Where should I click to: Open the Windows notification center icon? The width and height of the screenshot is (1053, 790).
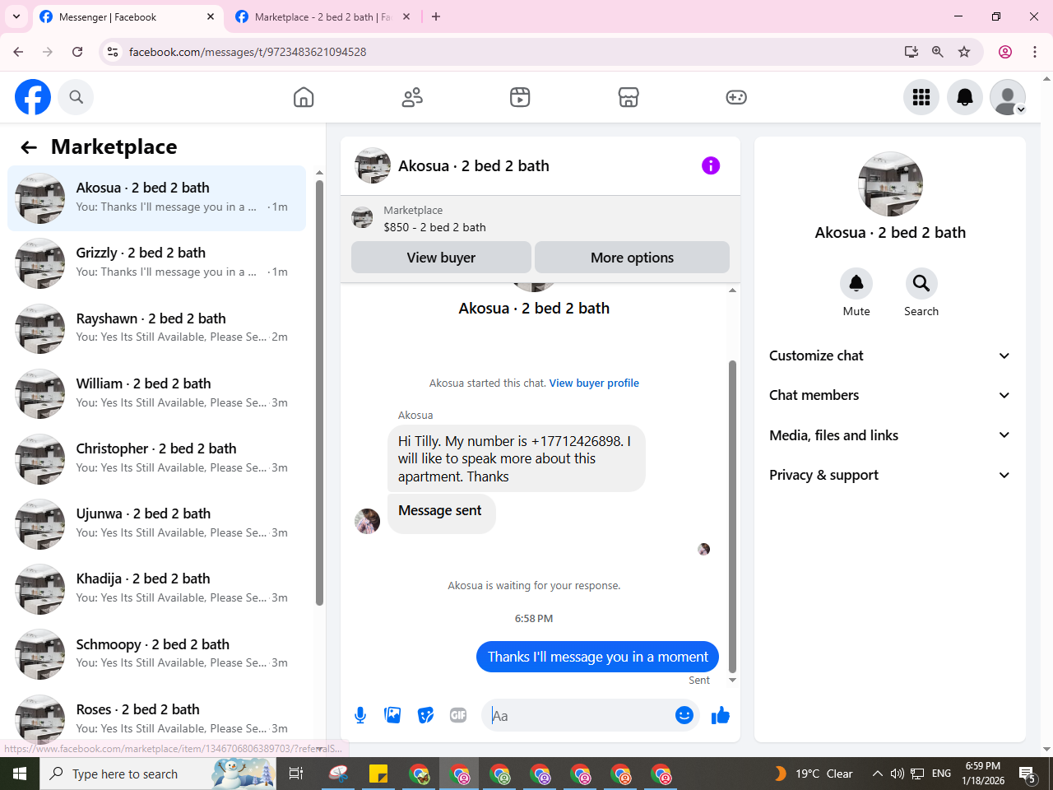pyautogui.click(x=1027, y=774)
